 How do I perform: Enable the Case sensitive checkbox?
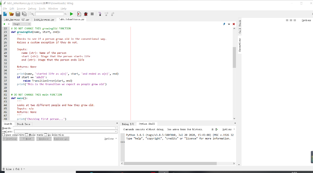(x=4, y=135)
